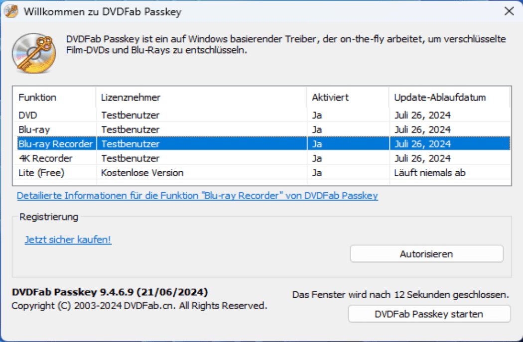523x342 pixels.
Task: Click DVDFab Passkey starten button
Action: pos(429,314)
